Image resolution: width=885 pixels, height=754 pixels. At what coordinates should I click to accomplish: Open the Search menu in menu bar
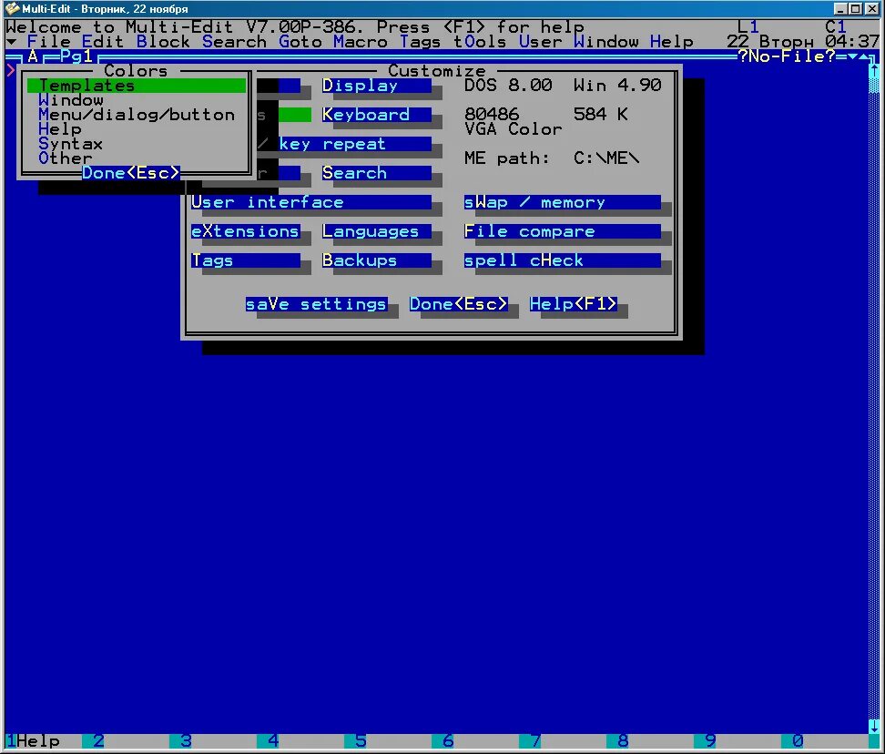(x=234, y=42)
